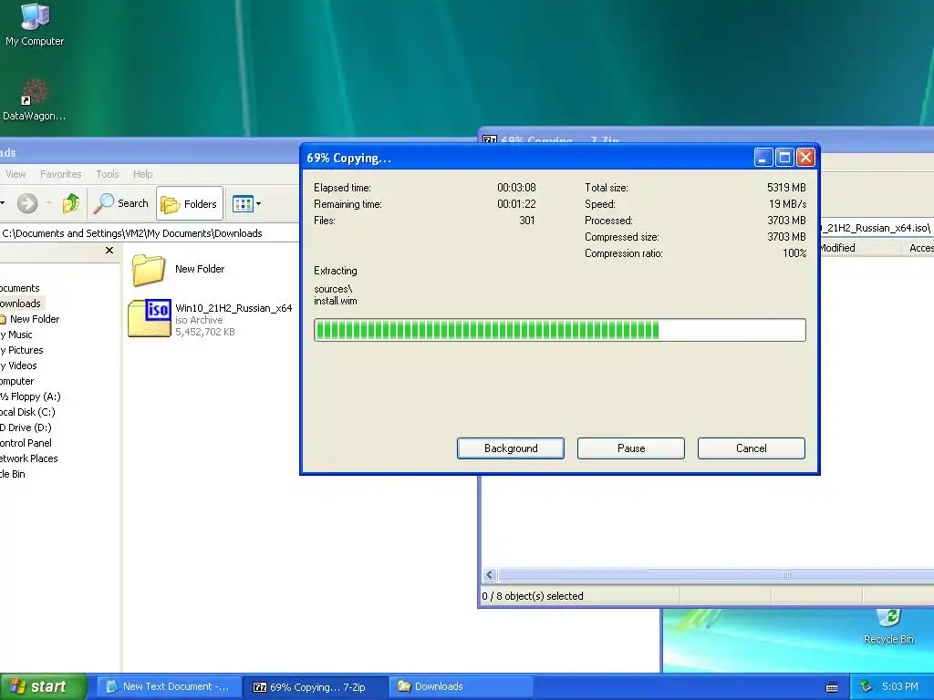The image size is (934, 700).
Task: Select Control Panel in the folder tree
Action: pyautogui.click(x=26, y=443)
